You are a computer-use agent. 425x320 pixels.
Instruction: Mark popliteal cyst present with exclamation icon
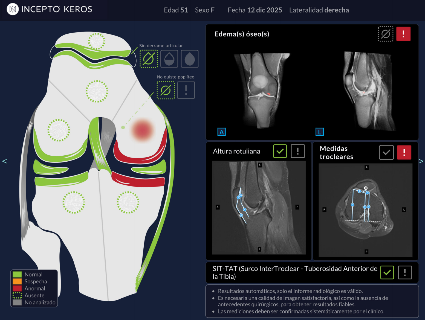(x=186, y=90)
